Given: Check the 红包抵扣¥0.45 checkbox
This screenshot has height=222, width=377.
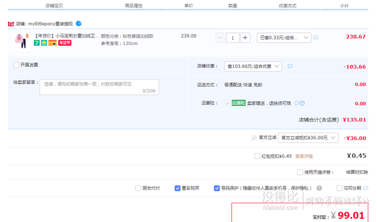Looking at the screenshot, I should point(257,156).
